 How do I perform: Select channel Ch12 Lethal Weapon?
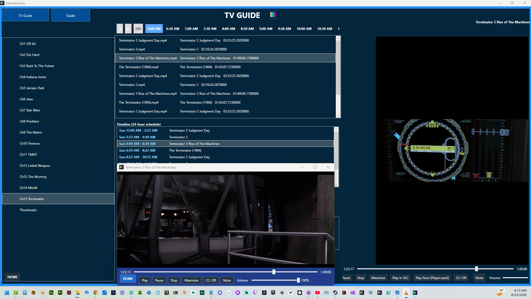point(58,166)
